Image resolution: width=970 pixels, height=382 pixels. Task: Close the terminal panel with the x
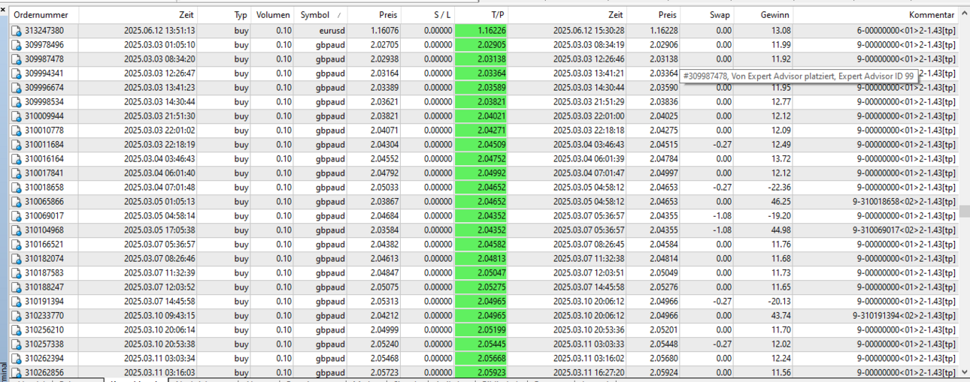[x=3, y=10]
